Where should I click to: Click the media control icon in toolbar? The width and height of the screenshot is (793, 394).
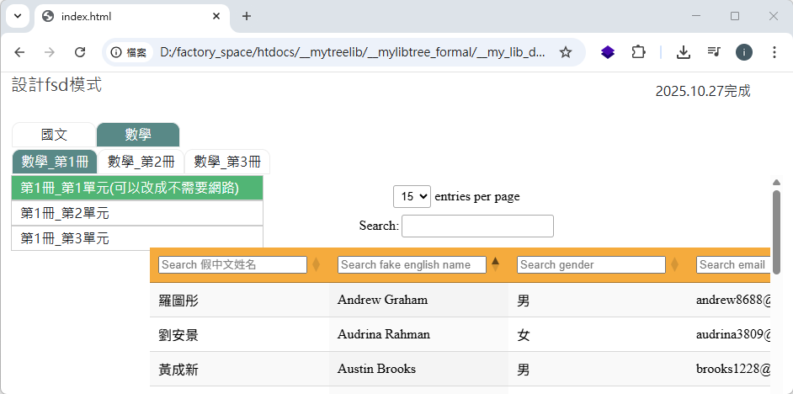pos(714,52)
